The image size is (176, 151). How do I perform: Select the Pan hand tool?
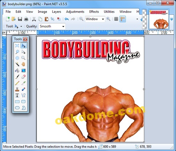(x=23, y=64)
